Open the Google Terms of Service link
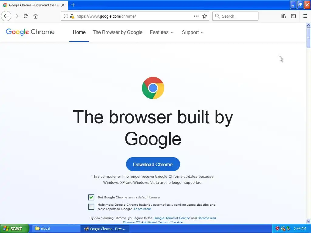The height and width of the screenshot is (233, 311). tap(172, 218)
